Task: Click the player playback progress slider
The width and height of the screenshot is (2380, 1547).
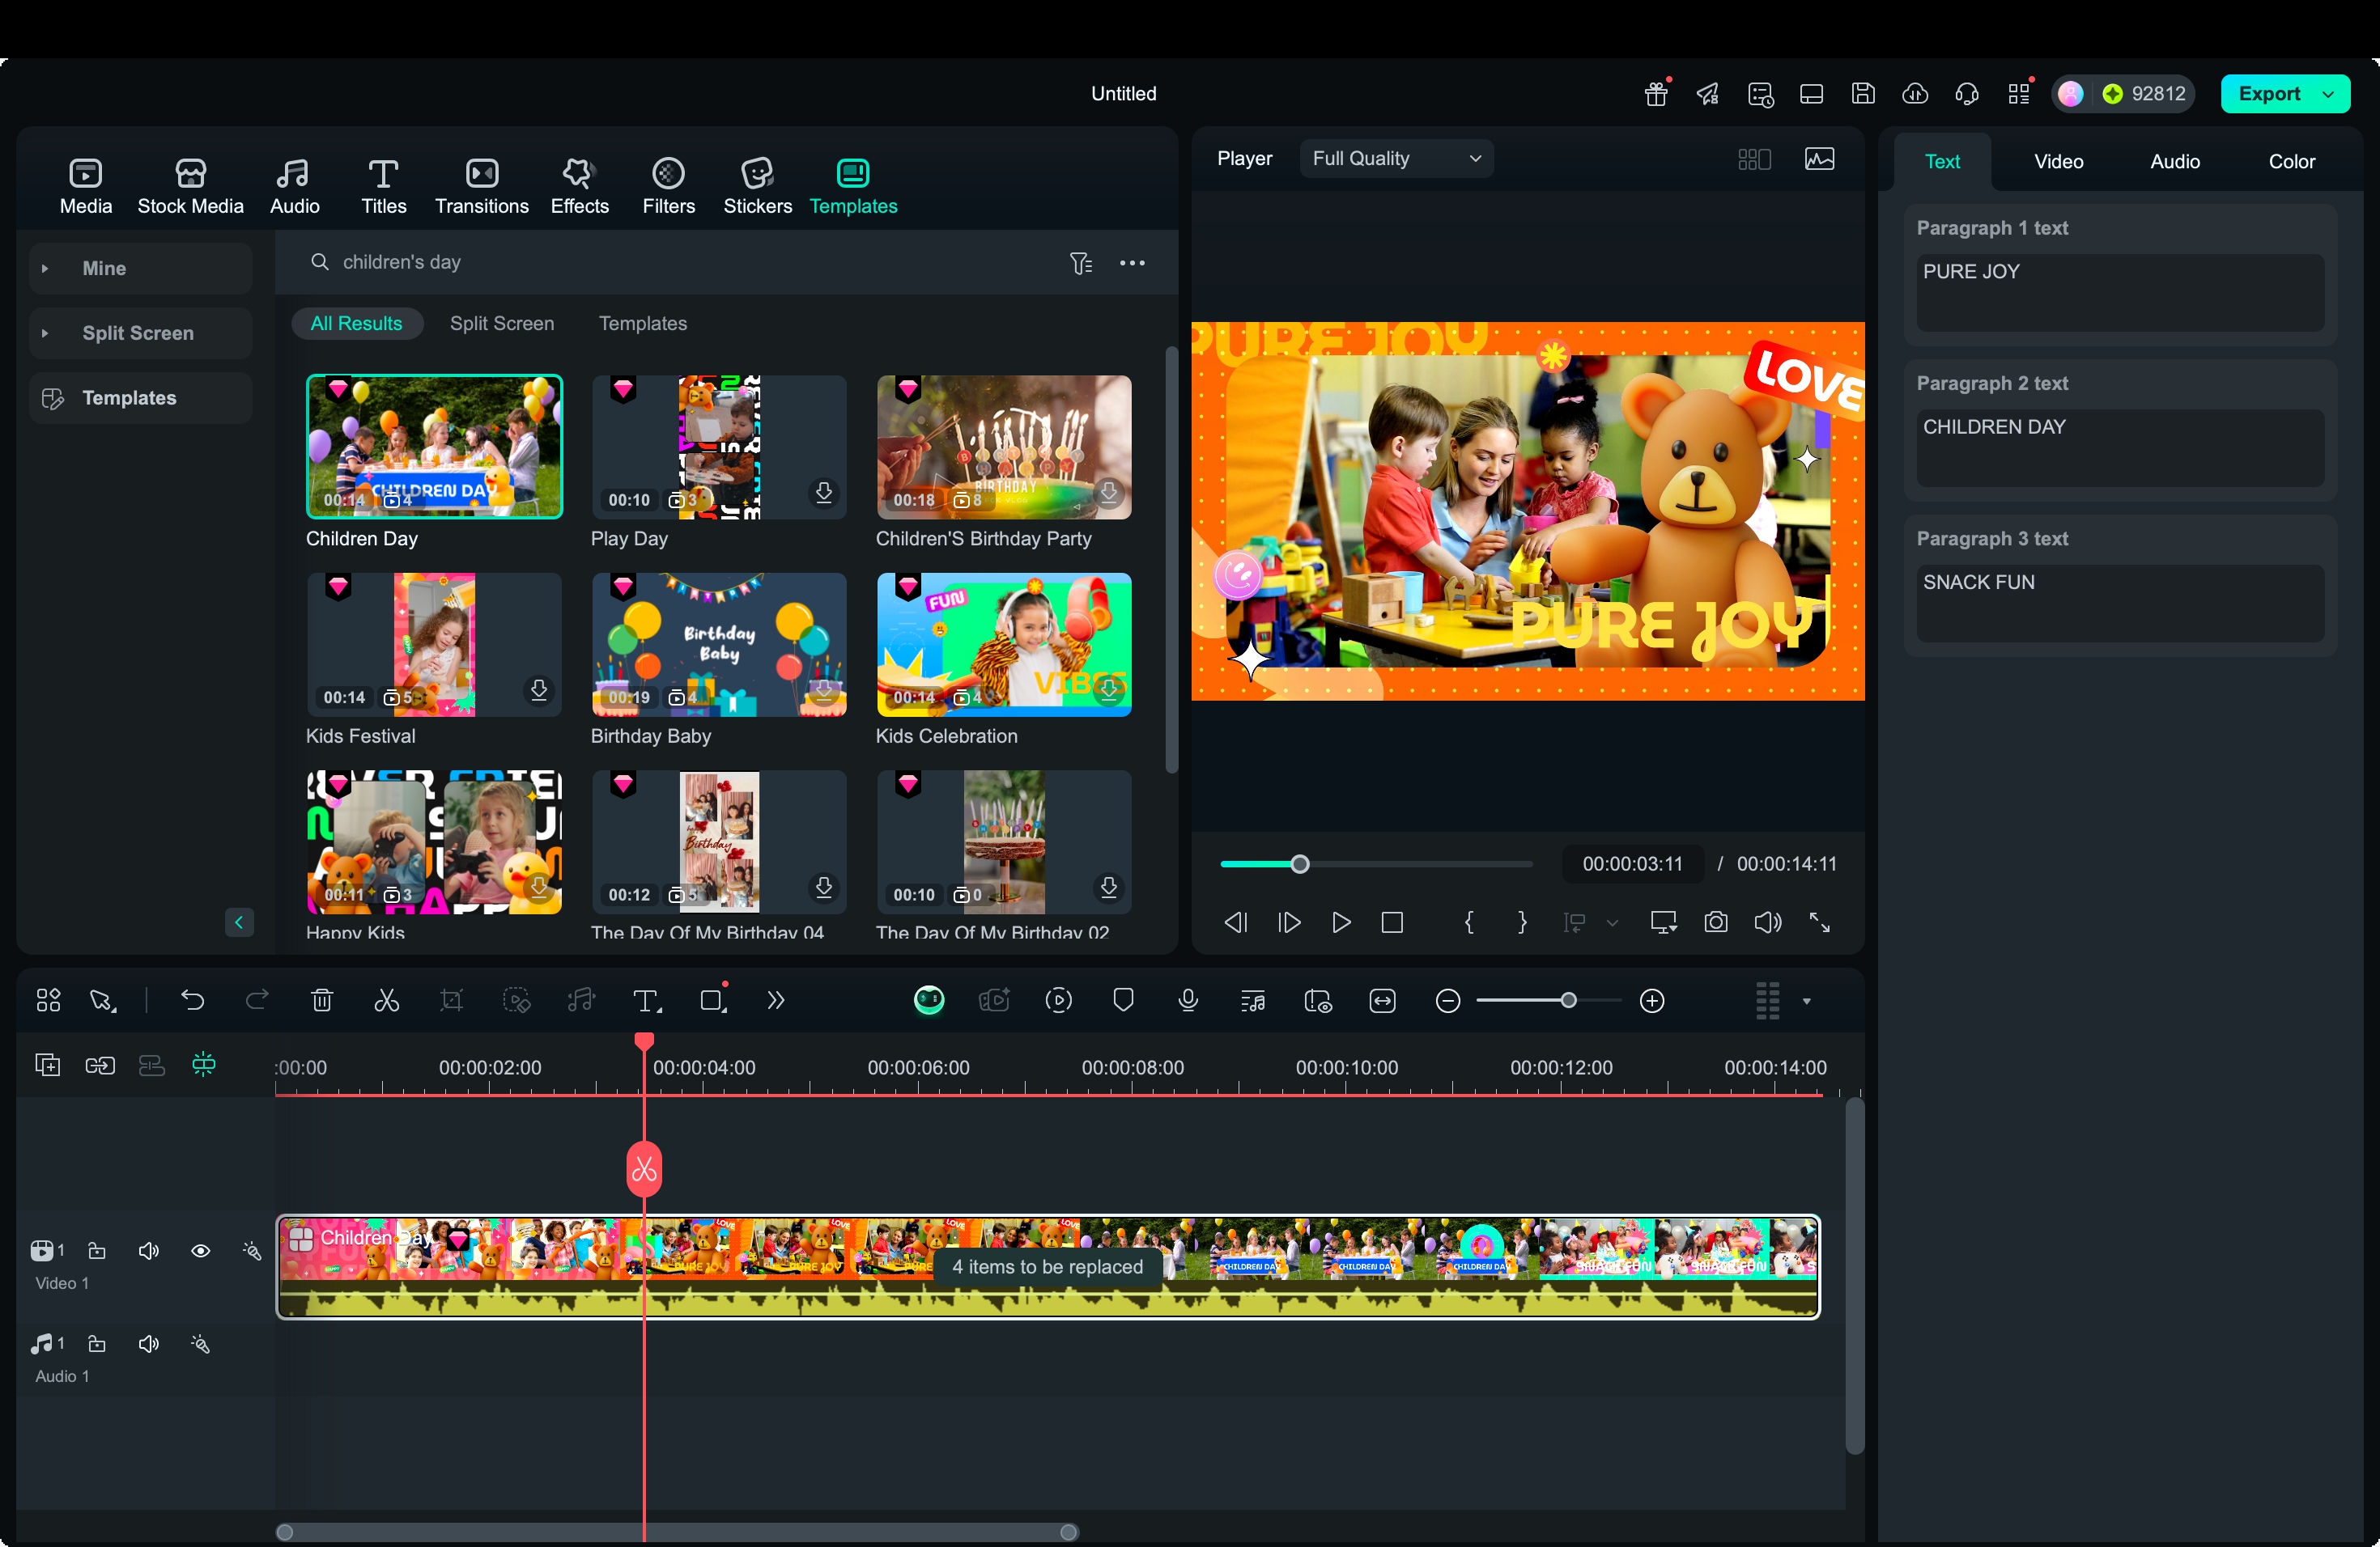Action: (x=1375, y=864)
